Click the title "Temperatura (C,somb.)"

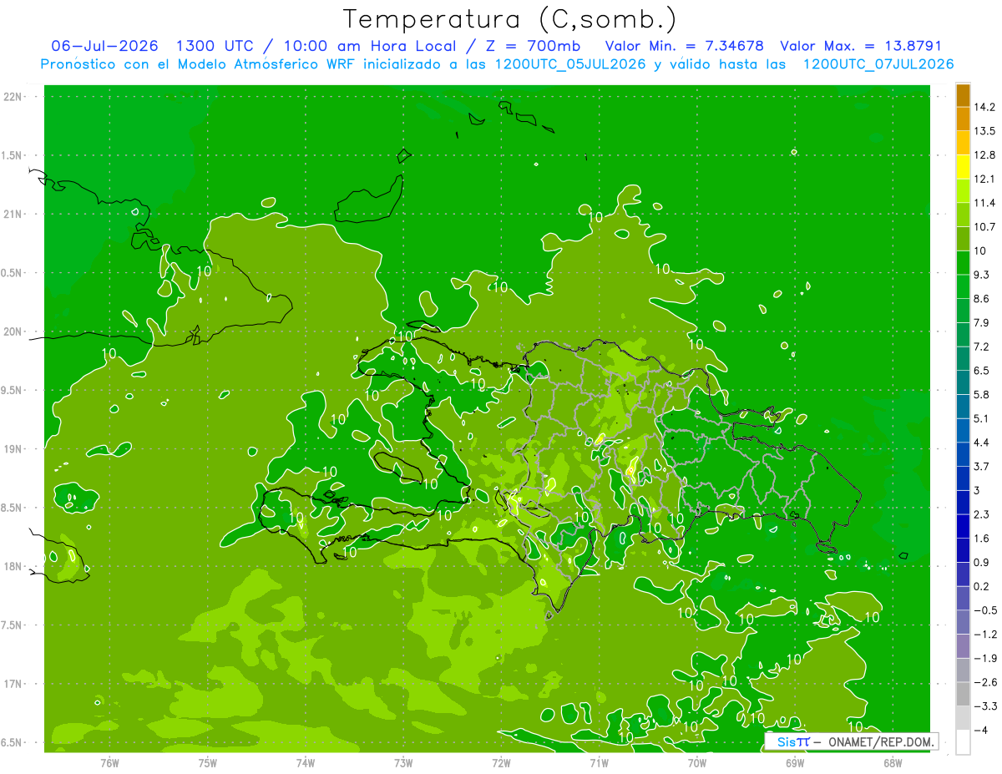(x=510, y=20)
